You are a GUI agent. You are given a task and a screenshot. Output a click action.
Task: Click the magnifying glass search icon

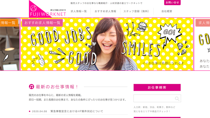(x=177, y=99)
